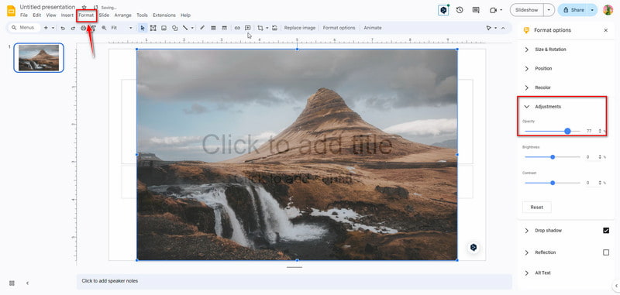The width and height of the screenshot is (620, 295).
Task: Click the Redo arrow in the toolbar
Action: (x=73, y=28)
